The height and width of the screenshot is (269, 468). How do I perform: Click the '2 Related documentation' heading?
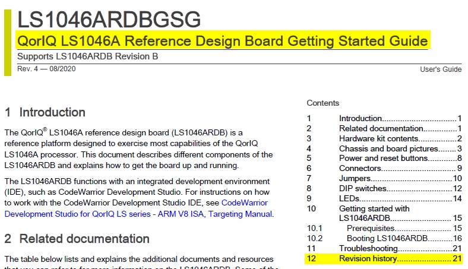(77, 239)
